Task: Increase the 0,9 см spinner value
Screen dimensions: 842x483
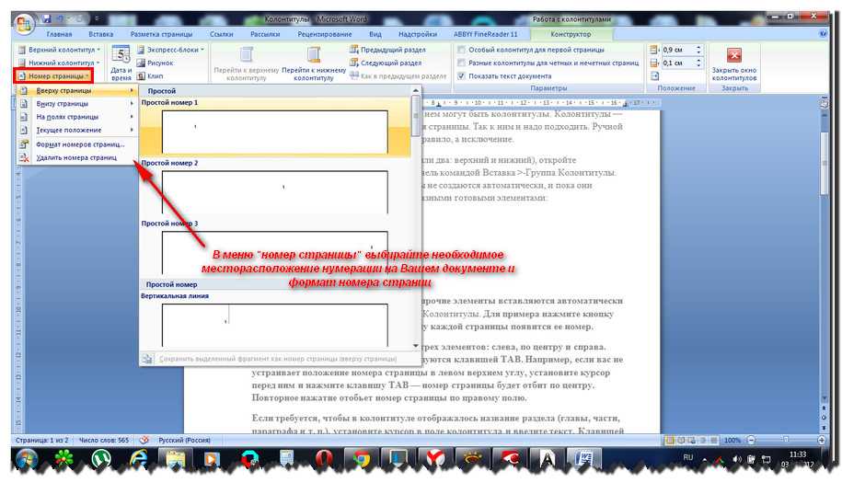Action: (x=698, y=47)
